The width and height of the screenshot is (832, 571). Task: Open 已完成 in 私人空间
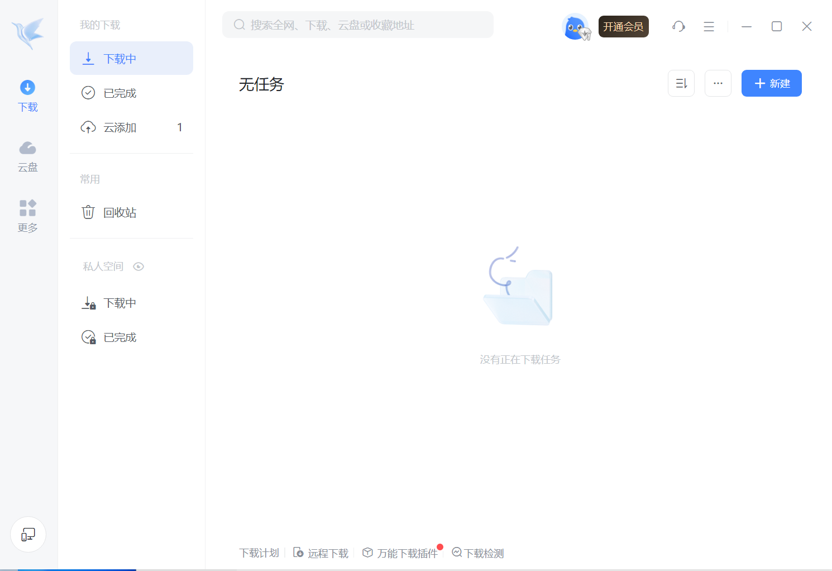[x=131, y=337]
